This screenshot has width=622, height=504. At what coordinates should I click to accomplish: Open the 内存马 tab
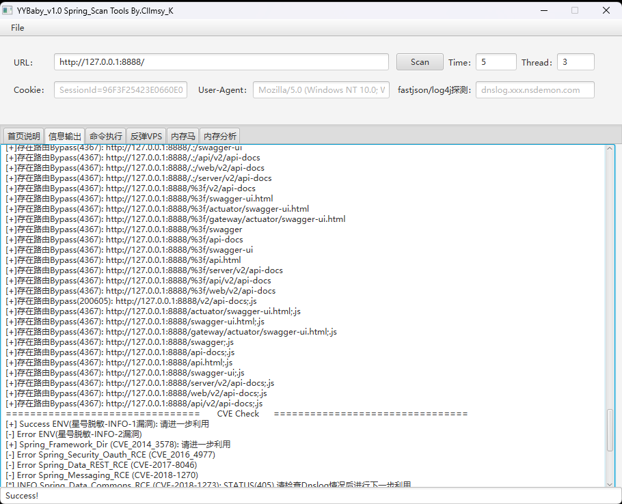coord(183,137)
